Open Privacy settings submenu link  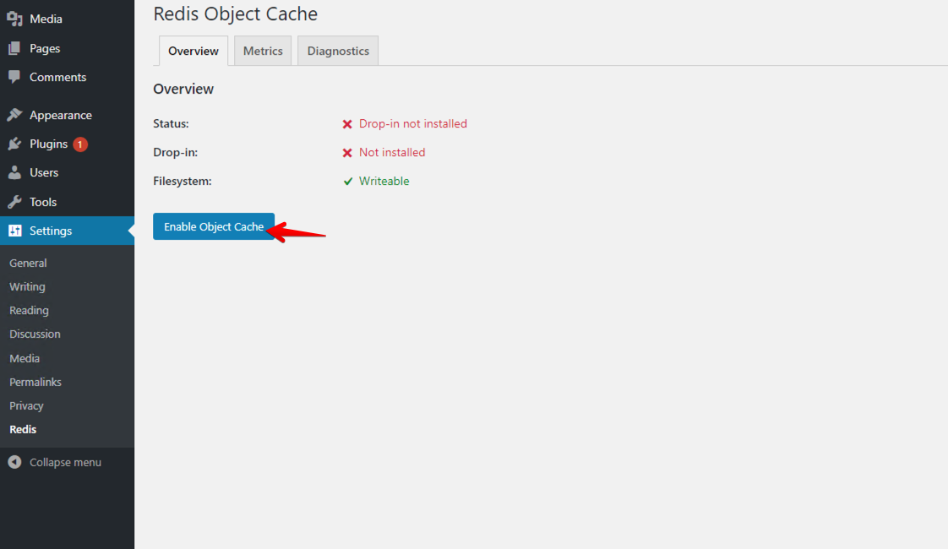pyautogui.click(x=26, y=405)
